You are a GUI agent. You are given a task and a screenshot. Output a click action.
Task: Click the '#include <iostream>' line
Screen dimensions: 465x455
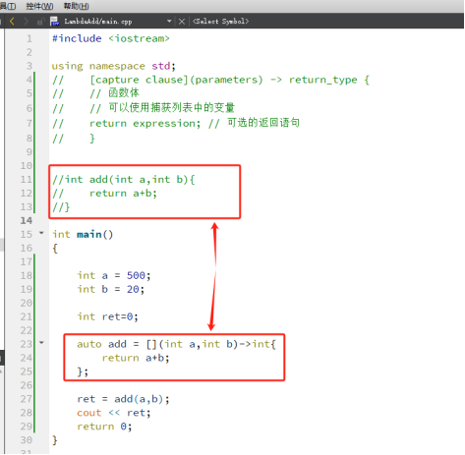[111, 38]
